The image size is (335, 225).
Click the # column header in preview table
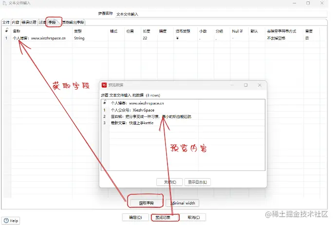click(105, 103)
